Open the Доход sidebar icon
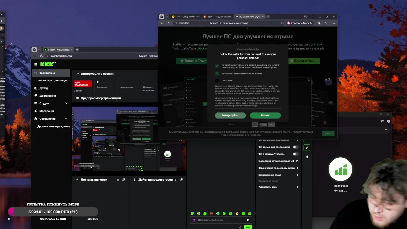The image size is (407, 229). tap(36, 88)
